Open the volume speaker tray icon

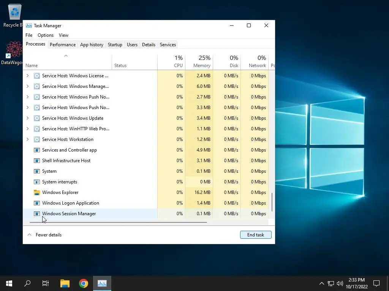[x=340, y=283]
